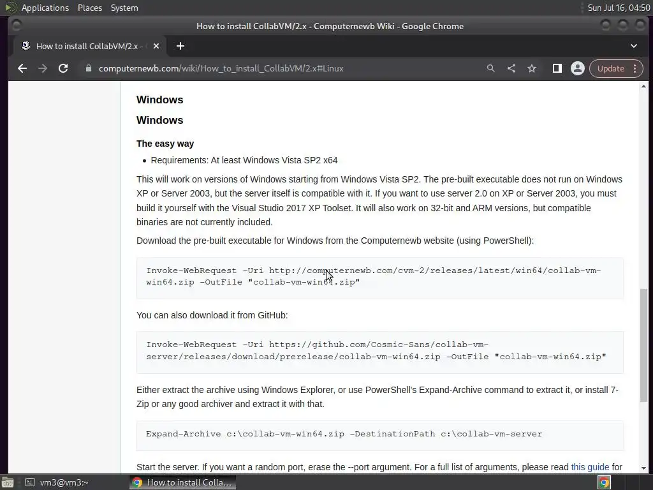Open the Applications menu
Screen dimensions: 653x490
(x=45, y=8)
